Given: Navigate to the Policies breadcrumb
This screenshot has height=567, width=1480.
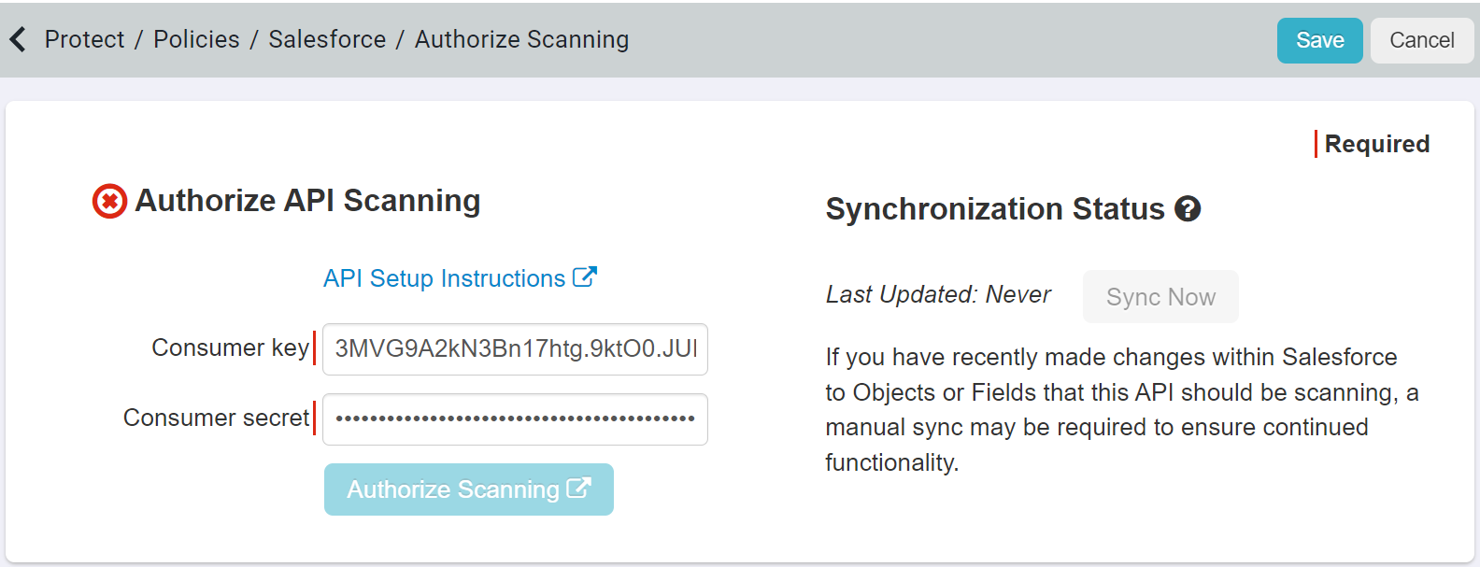Looking at the screenshot, I should [x=197, y=39].
